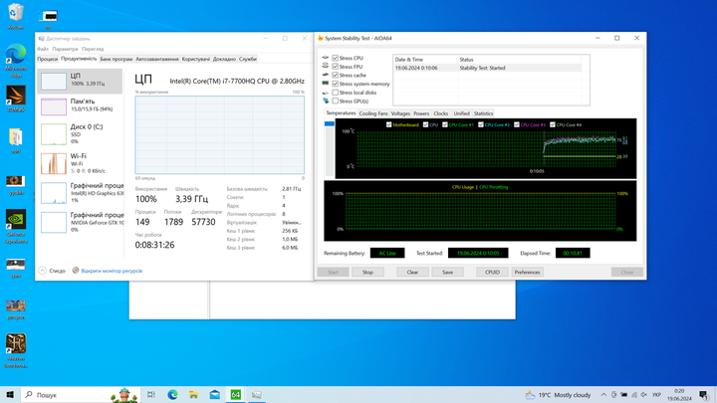Screen dimensions: 717x403
Task: Open the Відкрити монітор ресурсів link
Action: (112, 271)
